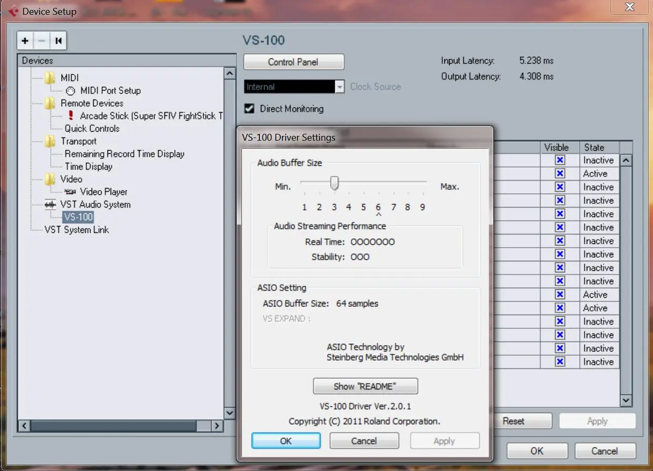
Task: Select Time Display in the Devices tree
Action: coord(89,166)
